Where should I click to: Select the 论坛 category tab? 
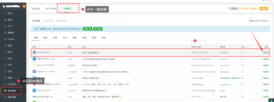(65, 38)
